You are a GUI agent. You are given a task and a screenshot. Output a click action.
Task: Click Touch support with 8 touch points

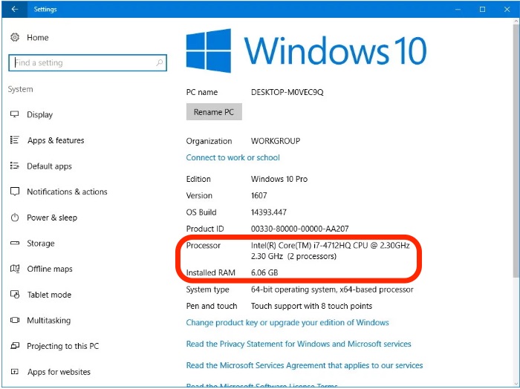(x=311, y=306)
